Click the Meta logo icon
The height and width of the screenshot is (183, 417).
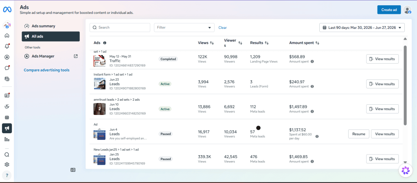tap(7, 9)
